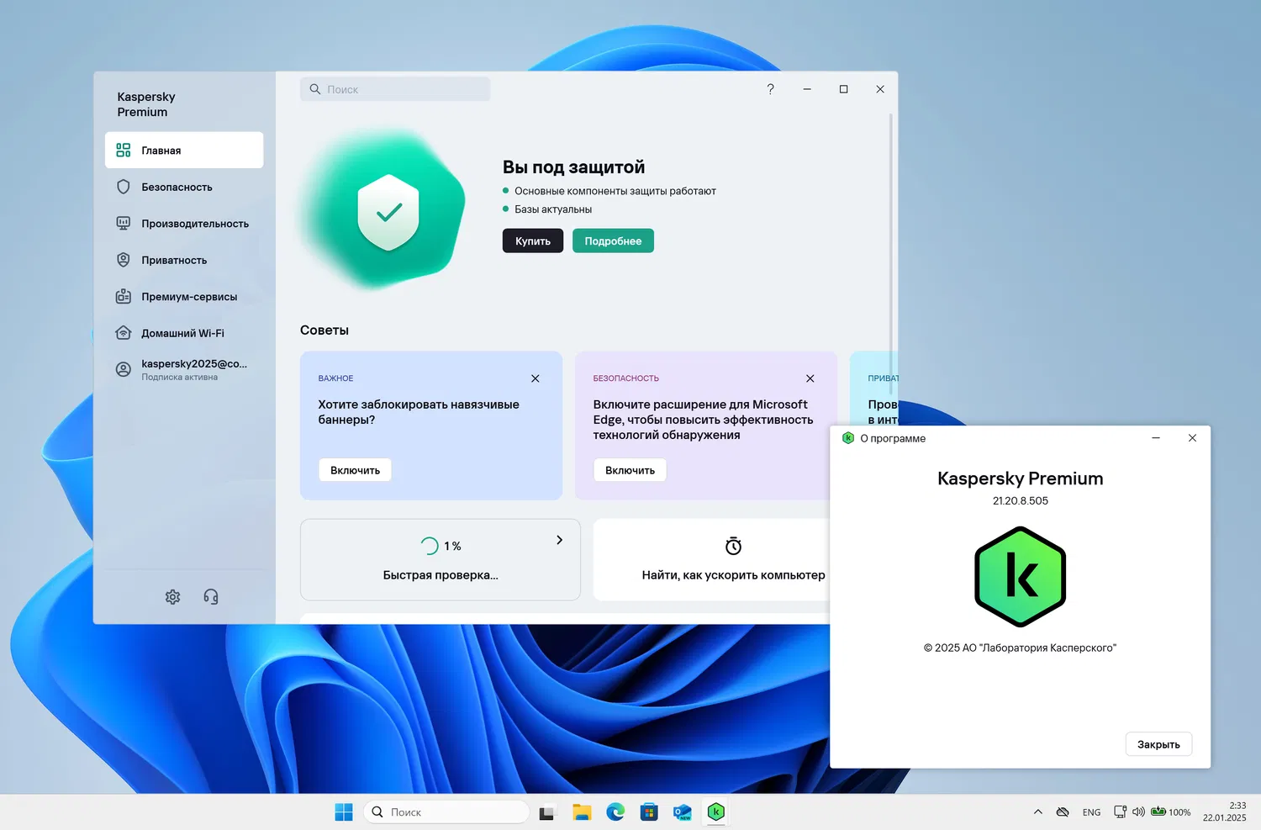
Task: Launch Microsoft Edge from the taskbar
Action: [615, 811]
